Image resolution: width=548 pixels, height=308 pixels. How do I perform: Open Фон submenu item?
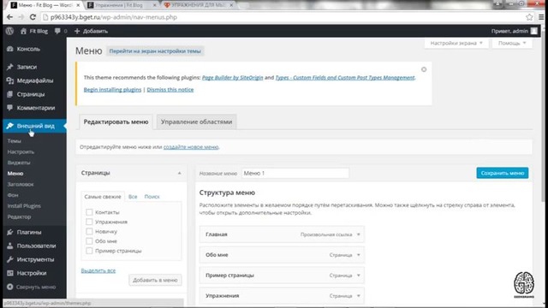pos(13,195)
